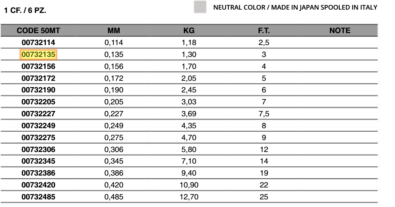Click the 0,205 diameter cell
This screenshot has height=207, width=395.
pyautogui.click(x=114, y=102)
